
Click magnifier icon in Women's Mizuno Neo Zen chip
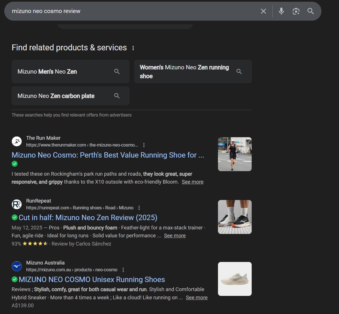coord(239,72)
